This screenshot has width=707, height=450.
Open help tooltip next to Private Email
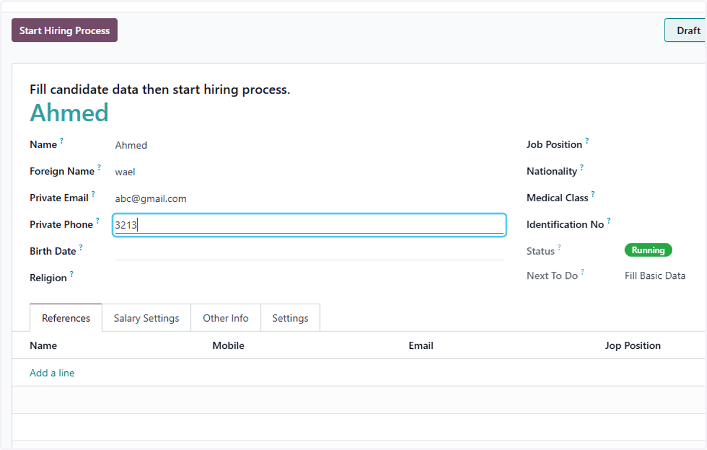coord(93,194)
